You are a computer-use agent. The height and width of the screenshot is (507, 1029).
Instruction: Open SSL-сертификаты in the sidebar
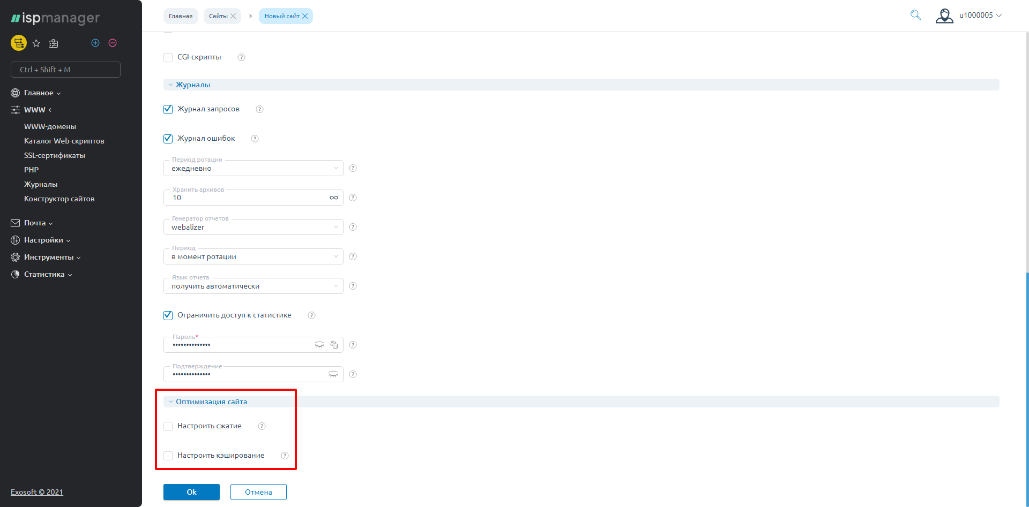[x=55, y=155]
